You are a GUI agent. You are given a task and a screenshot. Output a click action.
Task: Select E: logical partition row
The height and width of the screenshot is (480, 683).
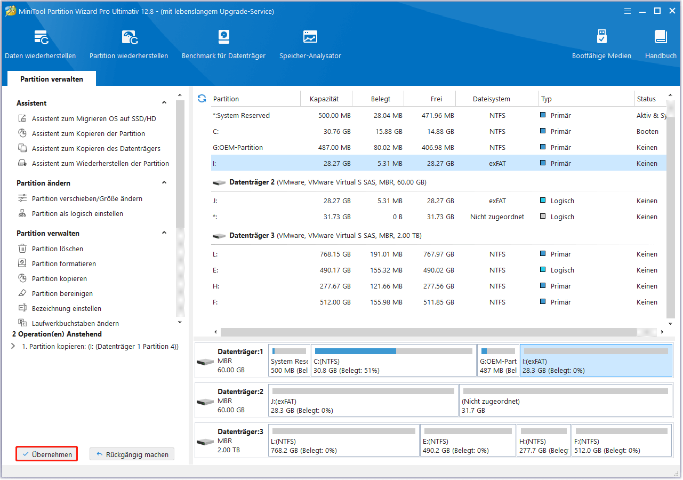click(x=438, y=270)
